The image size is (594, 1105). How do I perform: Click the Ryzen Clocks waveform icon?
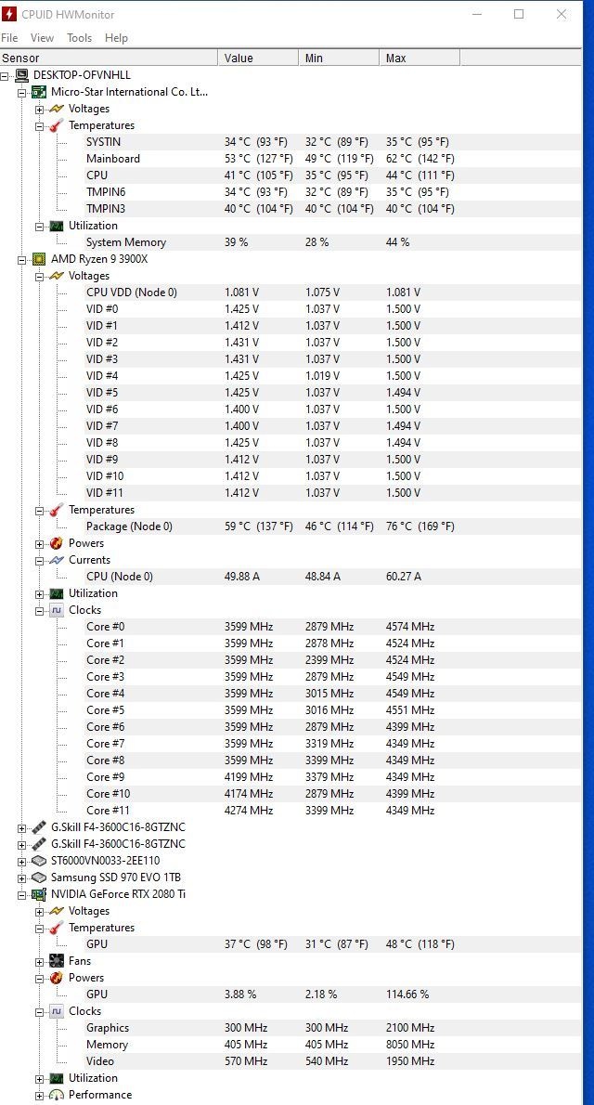tap(57, 610)
